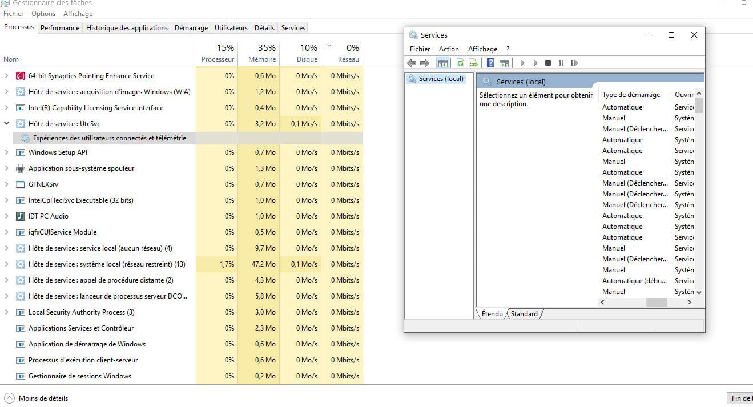Click the 47,2 Mo memory value
The width and height of the screenshot is (753, 407).
click(x=263, y=264)
